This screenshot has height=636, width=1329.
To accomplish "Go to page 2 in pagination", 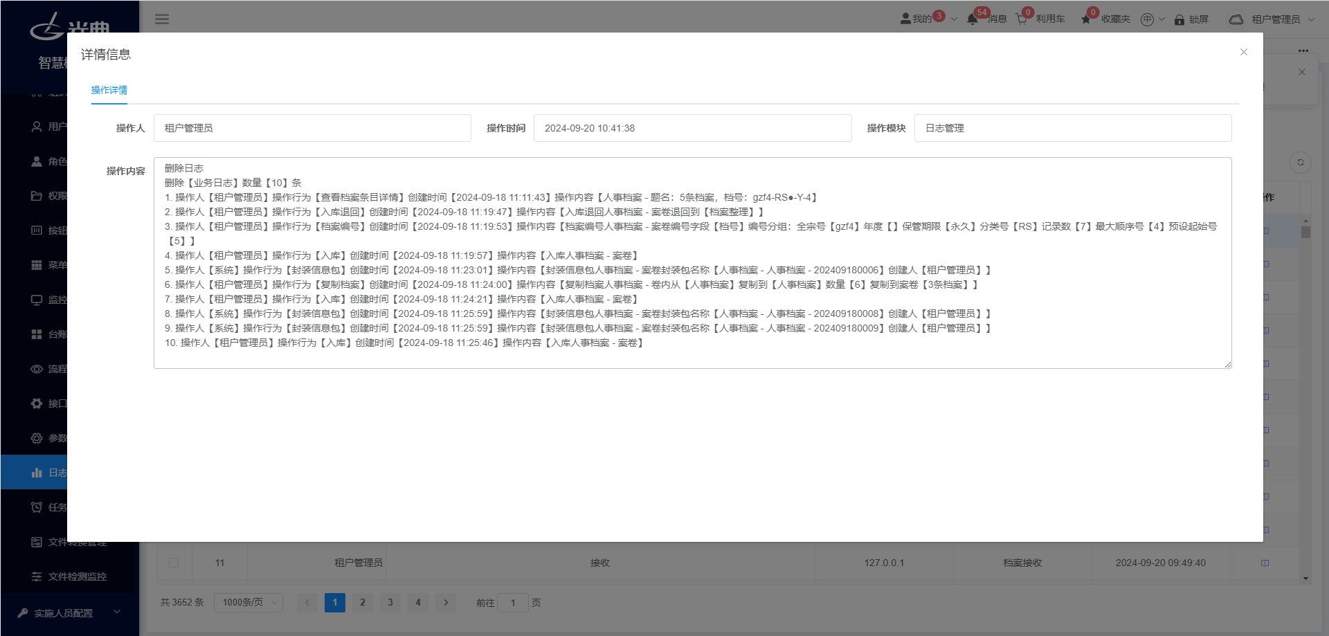I will coord(363,603).
